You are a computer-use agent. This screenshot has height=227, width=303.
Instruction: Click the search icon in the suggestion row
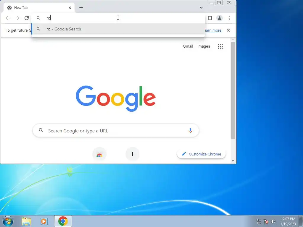[38, 29]
